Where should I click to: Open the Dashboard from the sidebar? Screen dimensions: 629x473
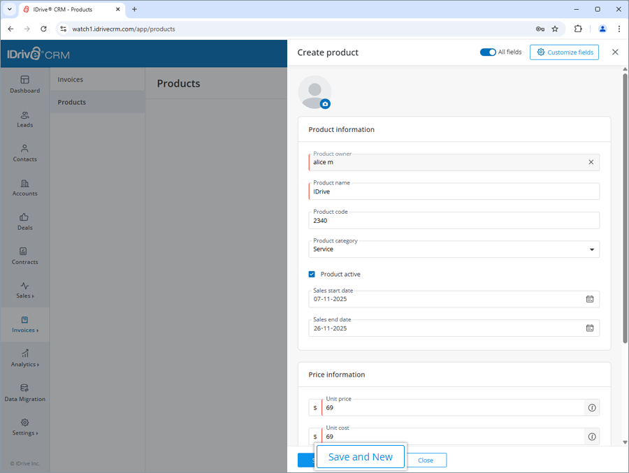point(24,85)
